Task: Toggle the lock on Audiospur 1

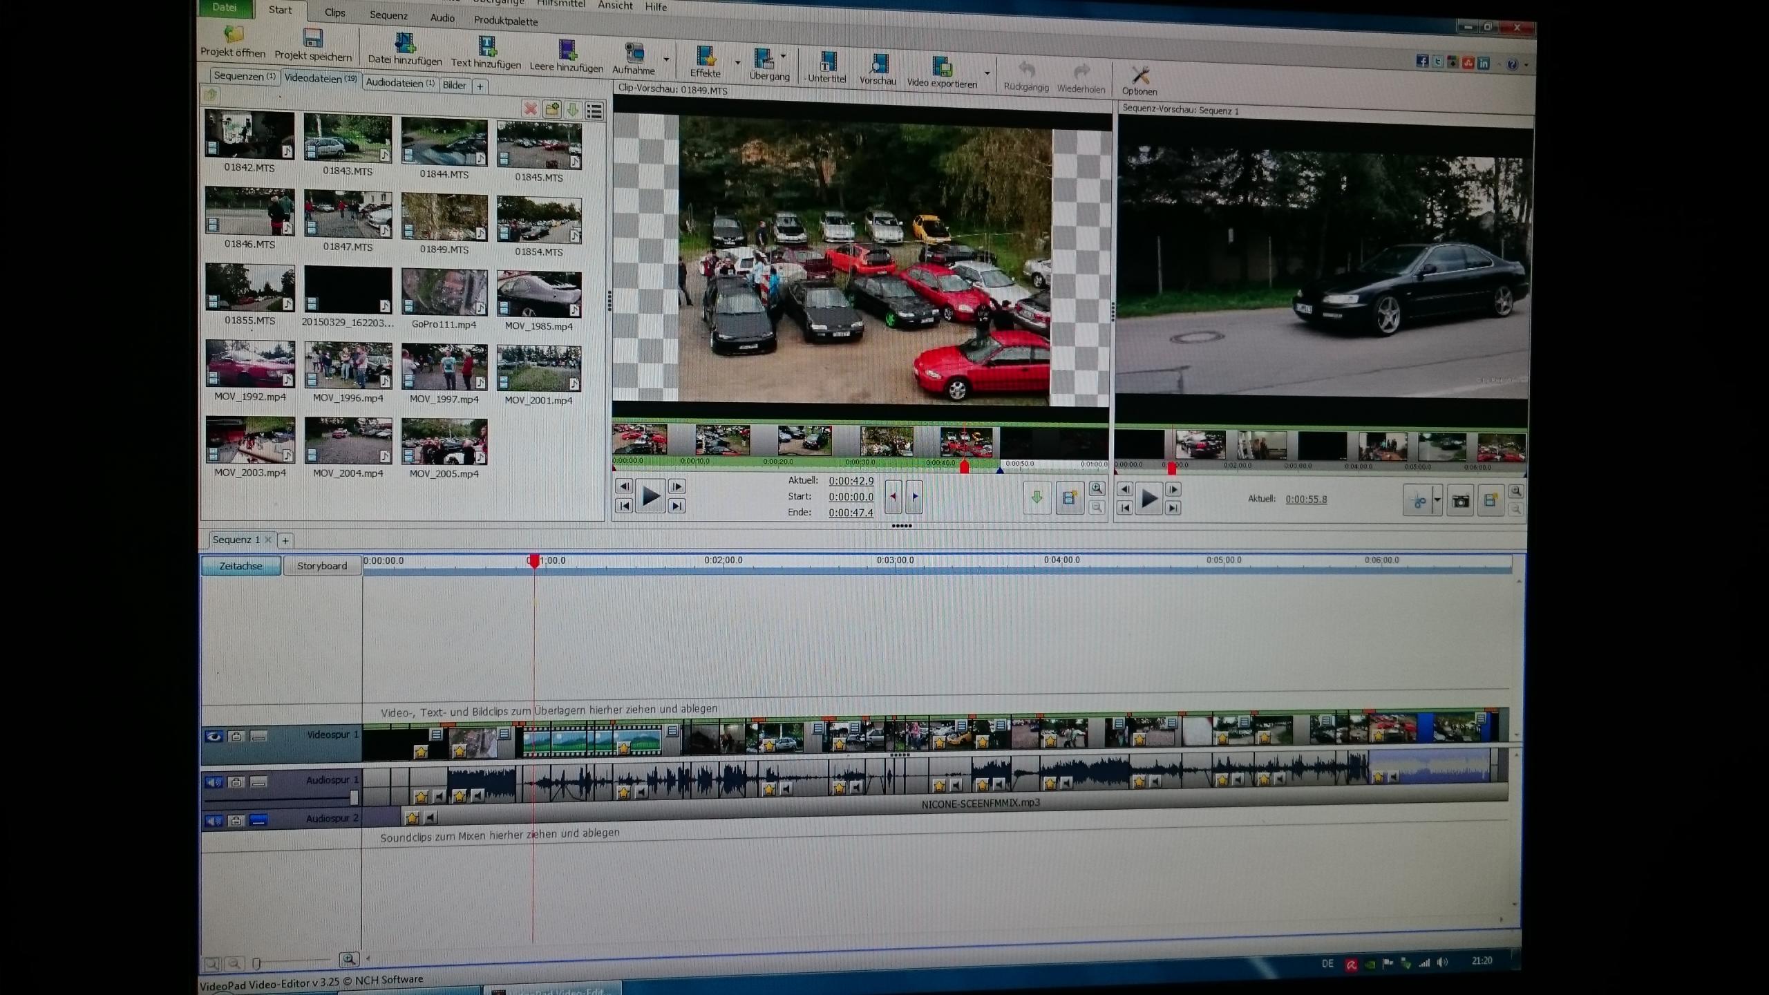Action: (236, 782)
